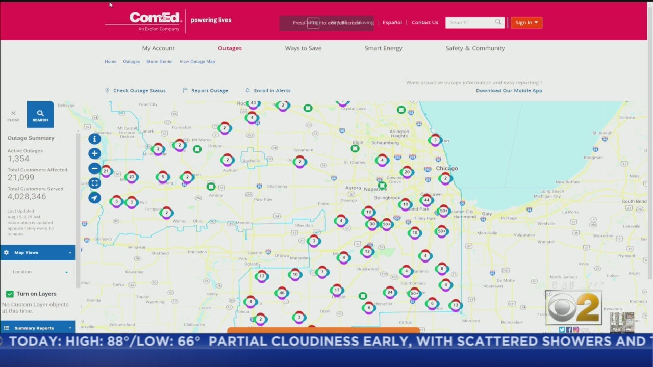Open the Sign In dropdown

click(x=526, y=22)
